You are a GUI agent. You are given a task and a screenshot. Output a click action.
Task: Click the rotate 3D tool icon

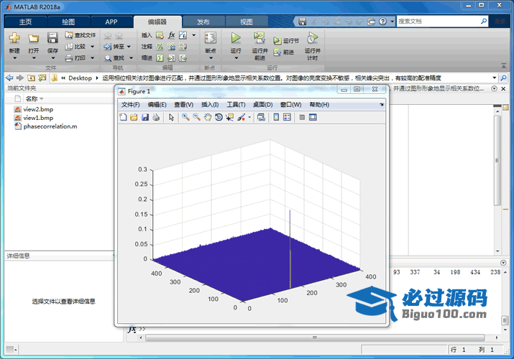coord(219,117)
